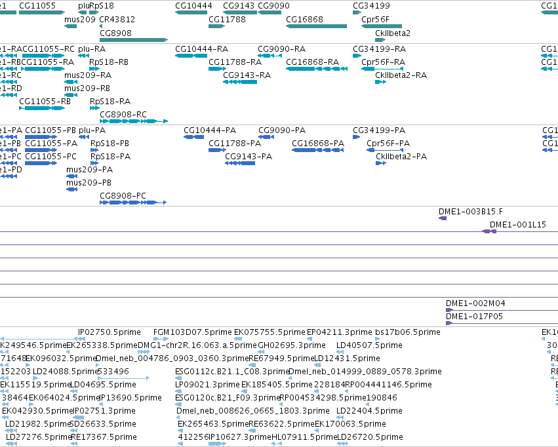This screenshot has height=447, width=558.
Task: Open the EK075755.5prime EST label
Action: pos(269,332)
